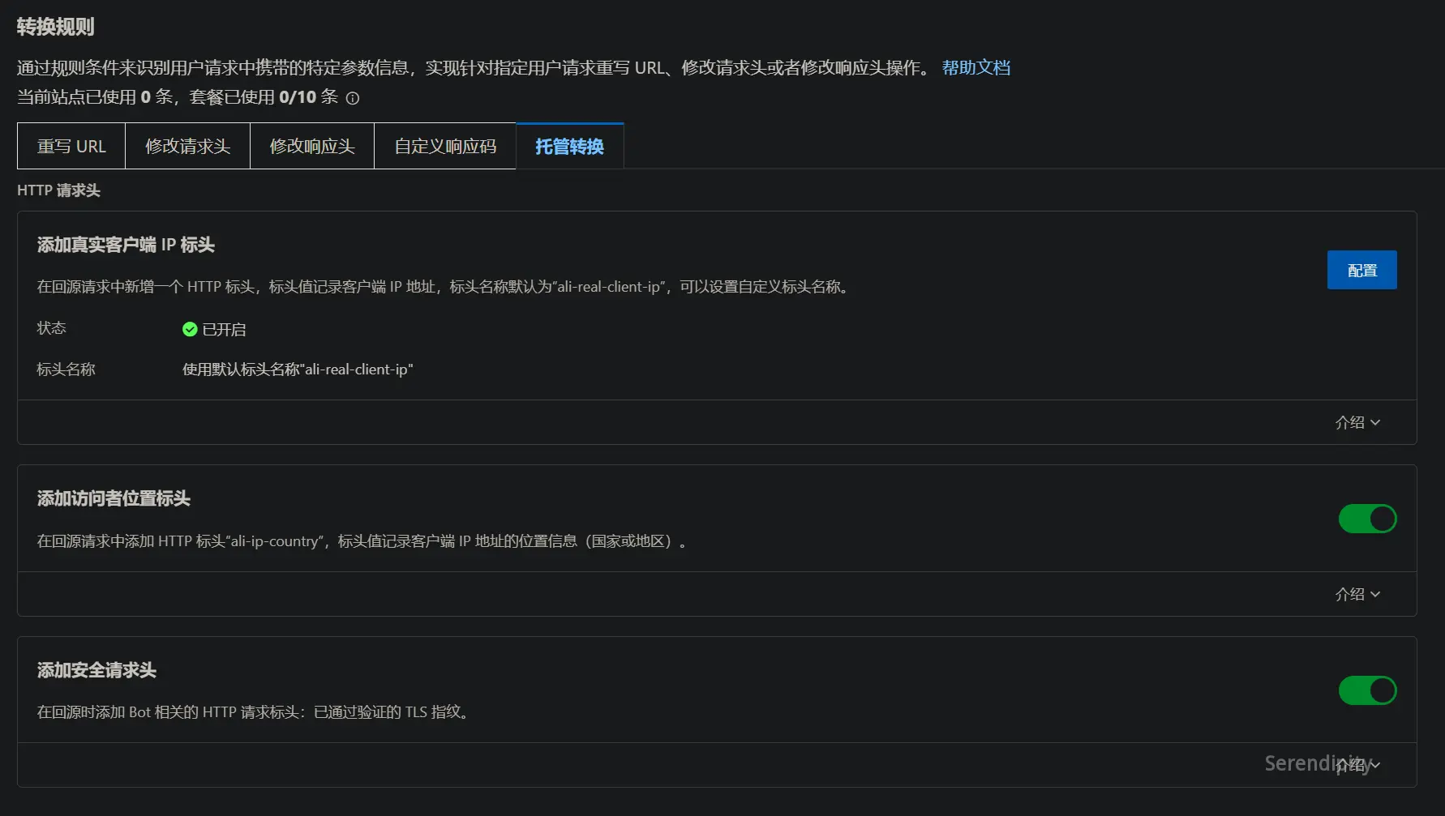Screen dimensions: 1445x816
Task: Click HTTP 请求头 section label
Action: coord(58,190)
